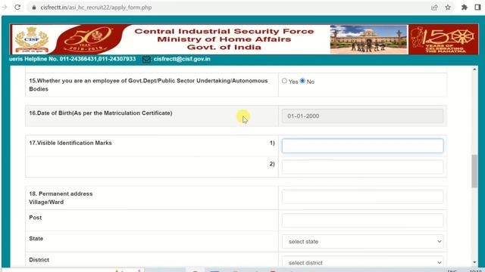Click the 'State' row label
This screenshot has width=485, height=272.
pyautogui.click(x=36, y=239)
